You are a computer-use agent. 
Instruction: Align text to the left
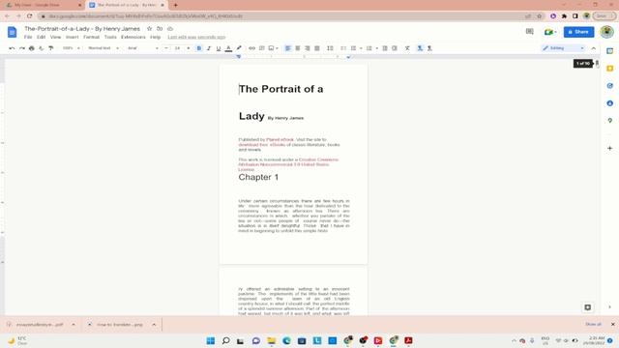pyautogui.click(x=288, y=48)
